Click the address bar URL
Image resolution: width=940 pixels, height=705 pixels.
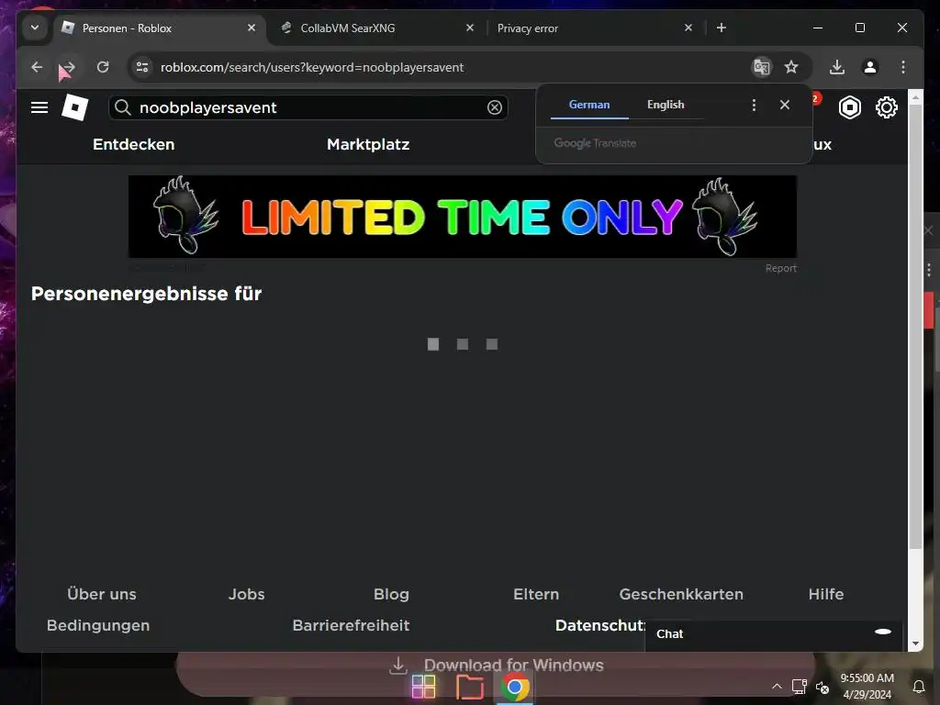[x=312, y=67]
